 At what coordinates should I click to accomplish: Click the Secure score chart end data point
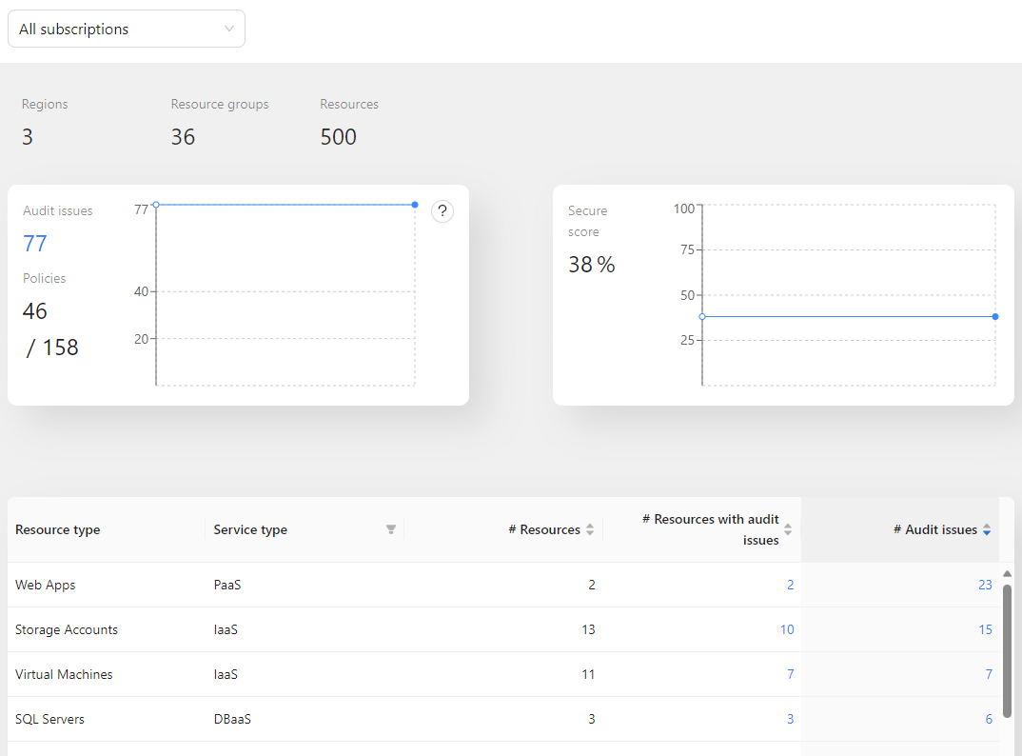coord(995,316)
